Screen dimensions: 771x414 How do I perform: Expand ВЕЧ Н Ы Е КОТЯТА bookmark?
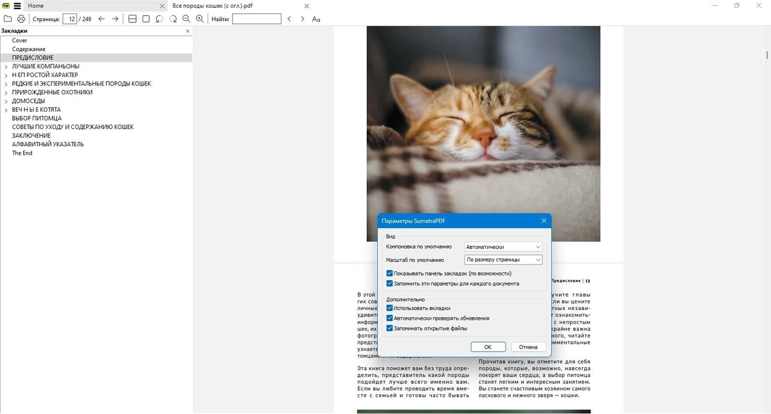tap(6, 110)
